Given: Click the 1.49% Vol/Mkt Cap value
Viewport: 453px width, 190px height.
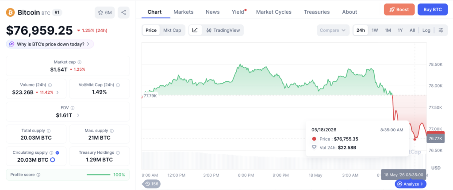Looking at the screenshot, I should tap(100, 92).
